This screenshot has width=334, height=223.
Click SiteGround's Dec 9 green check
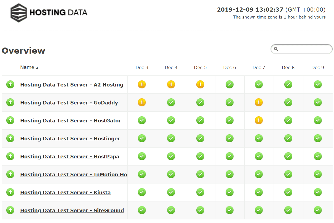pyautogui.click(x=318, y=210)
